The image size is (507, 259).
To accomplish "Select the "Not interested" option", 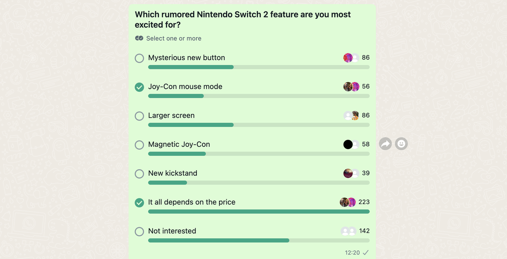I will pyautogui.click(x=139, y=231).
